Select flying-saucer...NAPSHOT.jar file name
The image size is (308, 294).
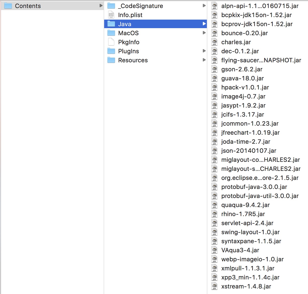click(x=261, y=60)
